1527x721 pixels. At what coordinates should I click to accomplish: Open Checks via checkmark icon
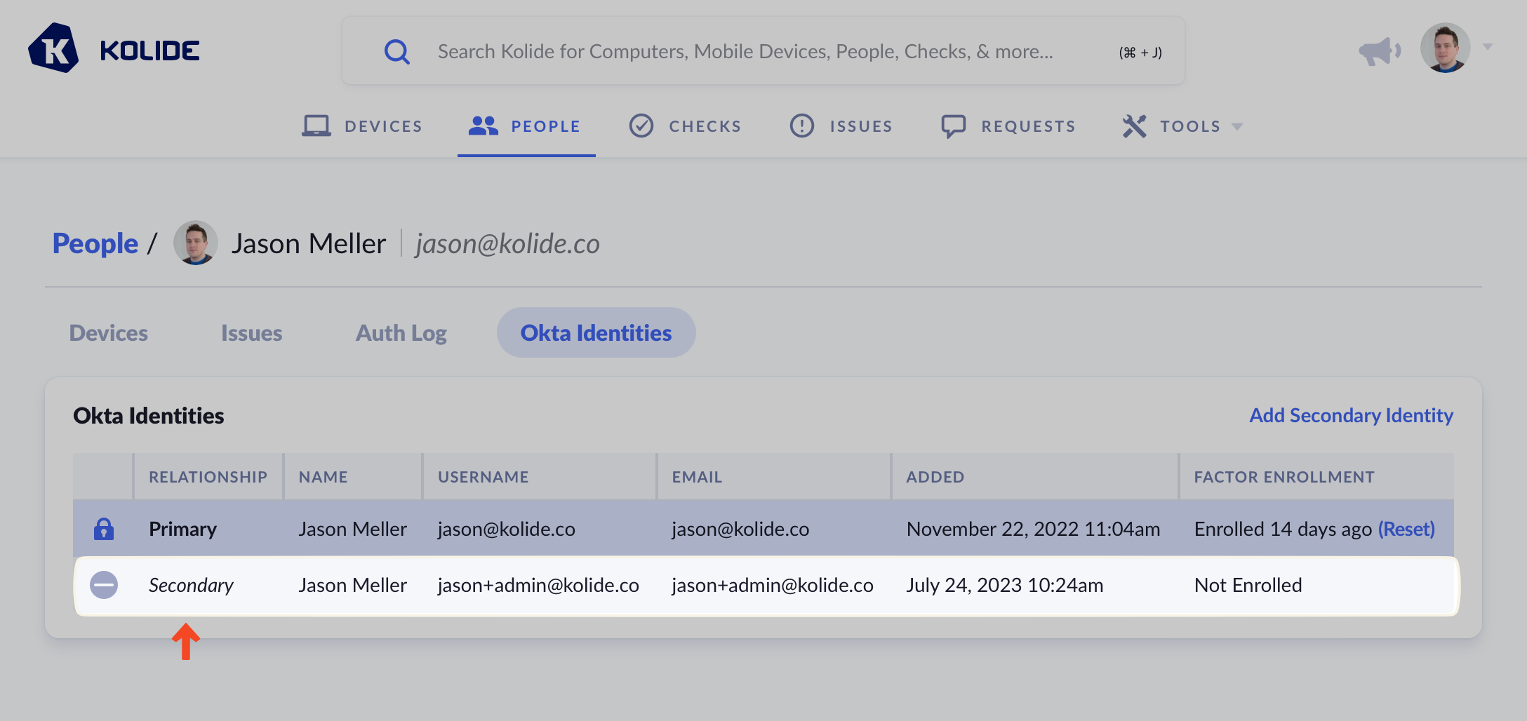641,126
